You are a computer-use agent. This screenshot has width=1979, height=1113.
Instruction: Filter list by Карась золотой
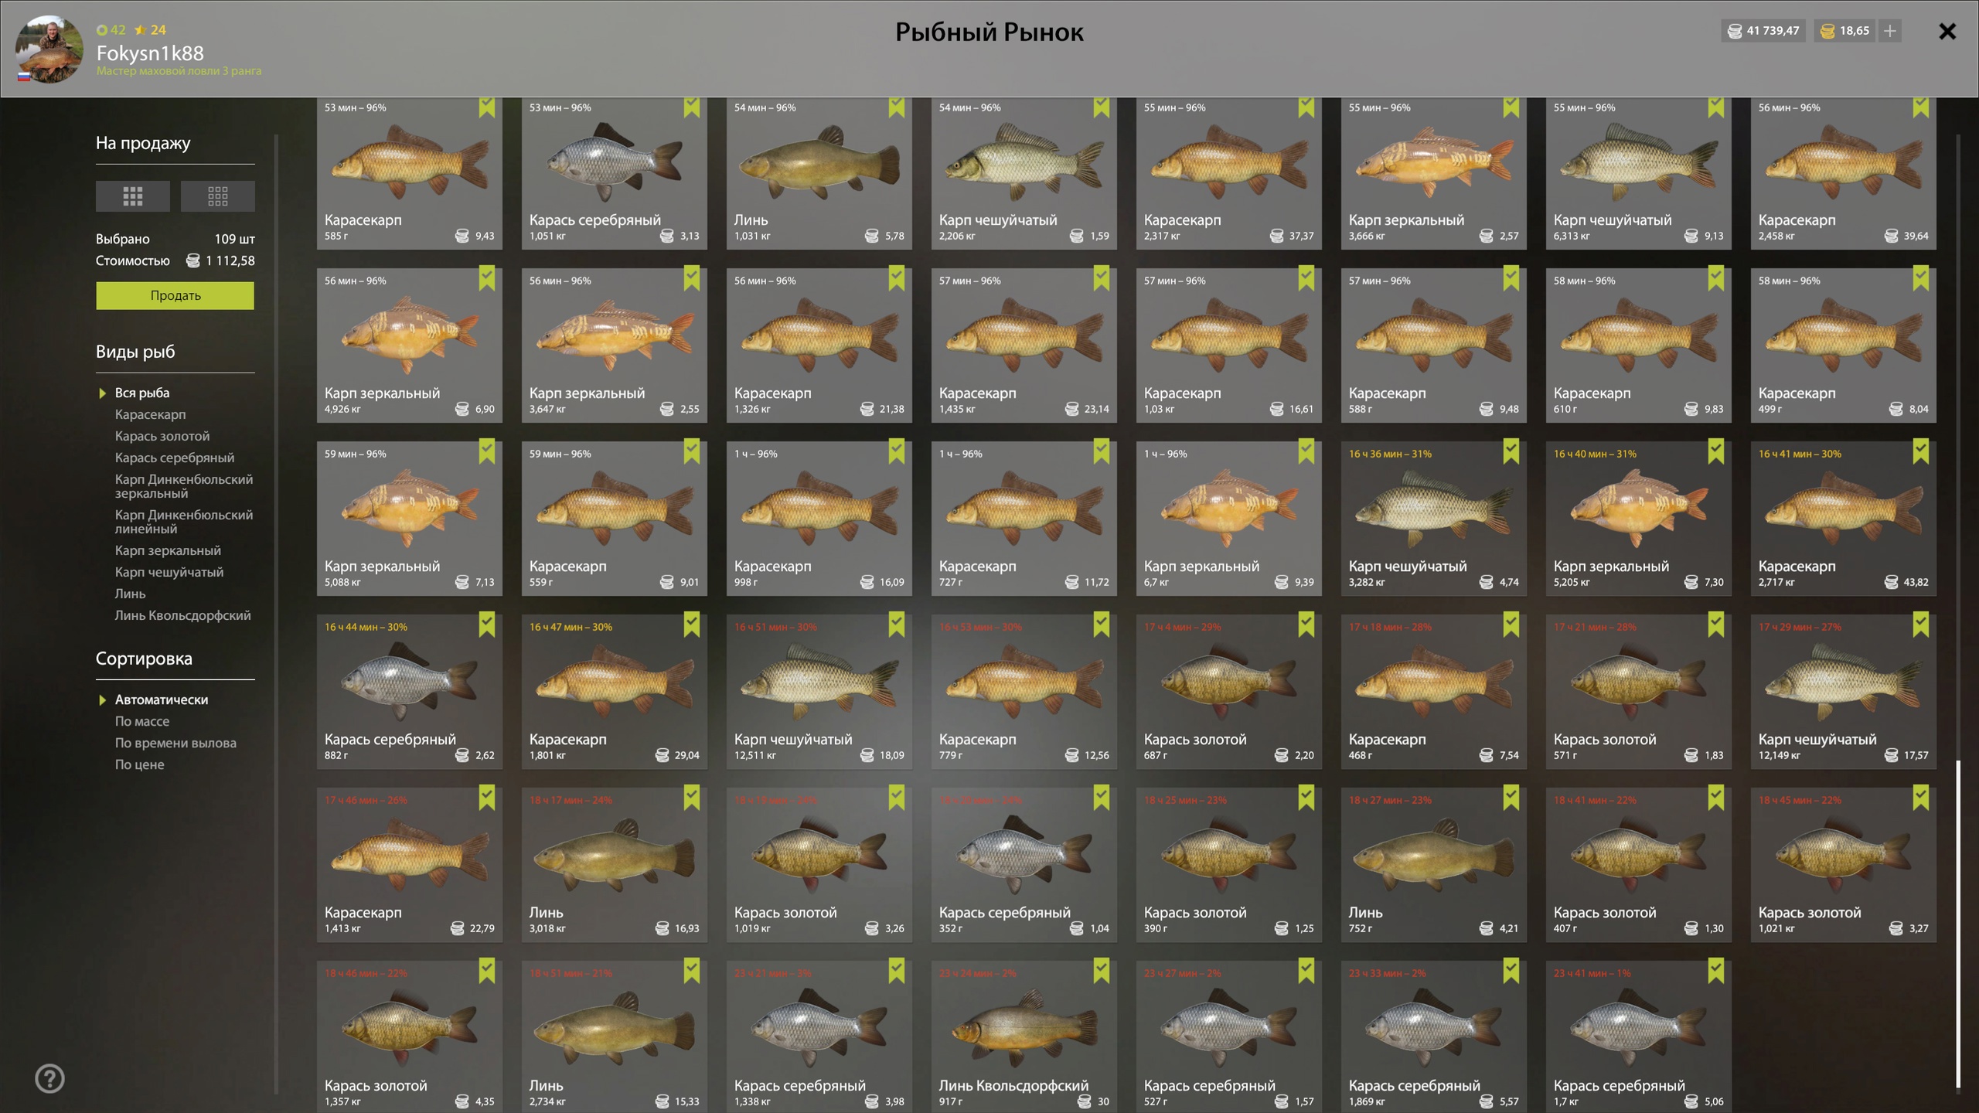point(162,436)
